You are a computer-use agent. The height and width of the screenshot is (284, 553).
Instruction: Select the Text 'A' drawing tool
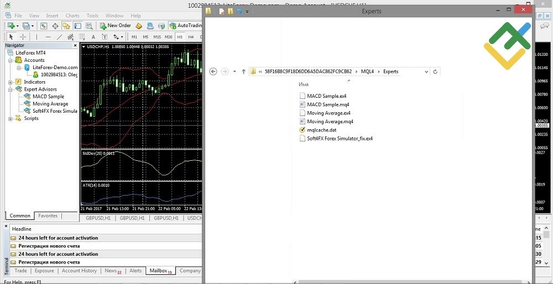tap(93, 36)
